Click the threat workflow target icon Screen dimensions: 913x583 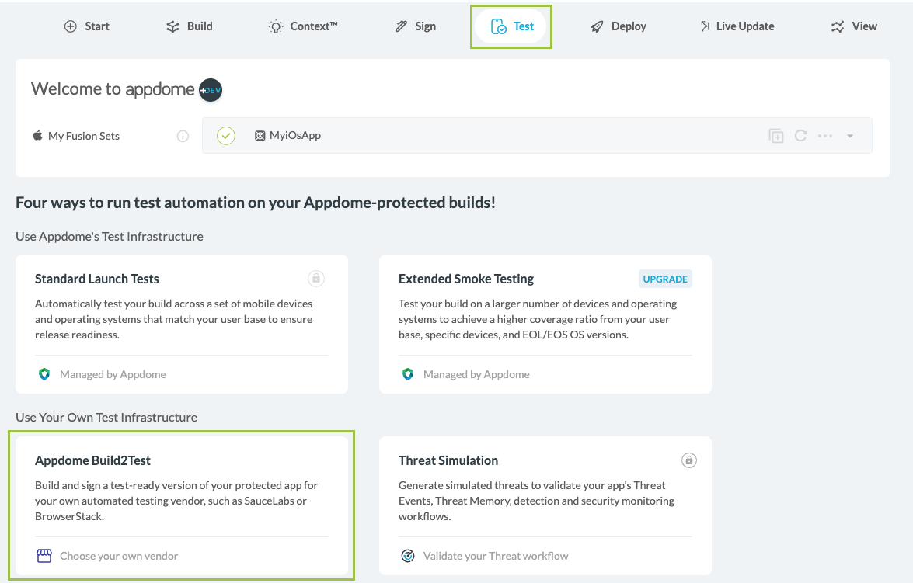coord(408,556)
